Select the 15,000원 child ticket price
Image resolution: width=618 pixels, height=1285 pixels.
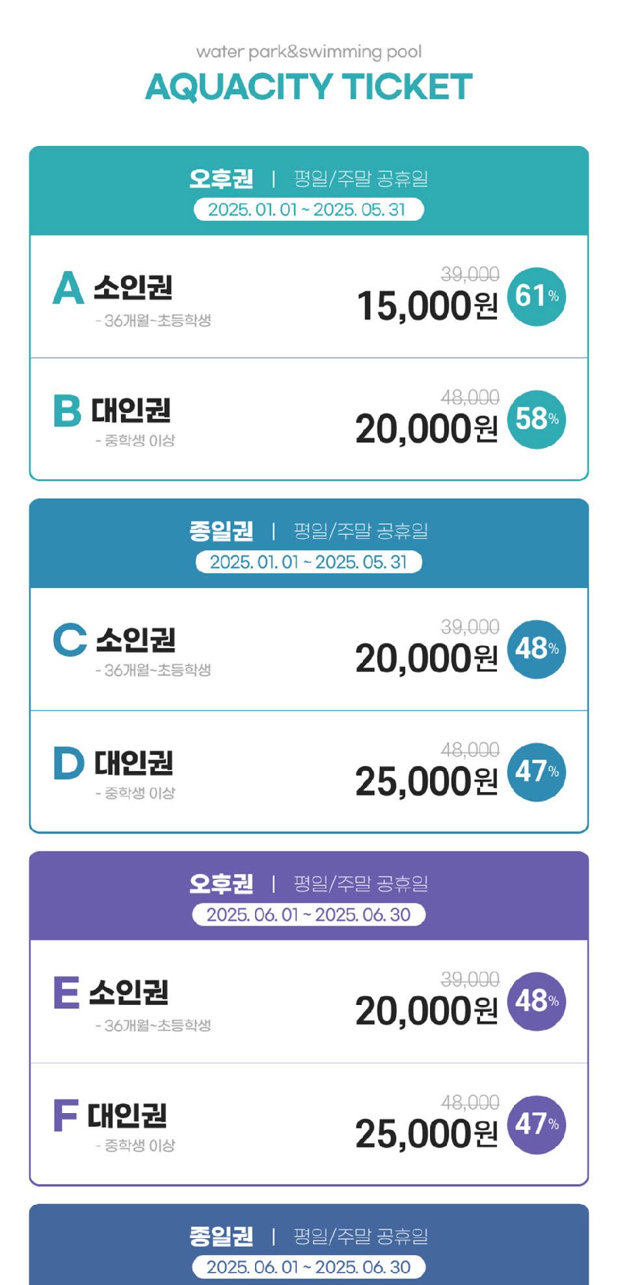pyautogui.click(x=427, y=305)
